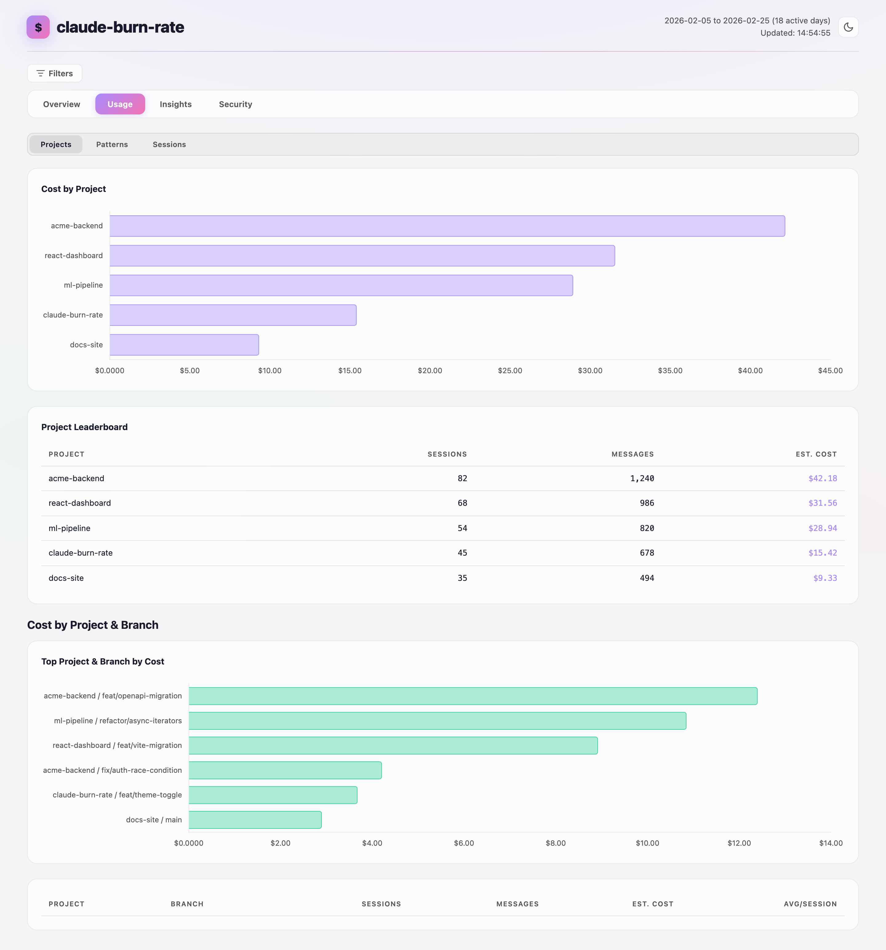
Task: Click the $42.18 cost value for acme-backend
Action: 822,478
